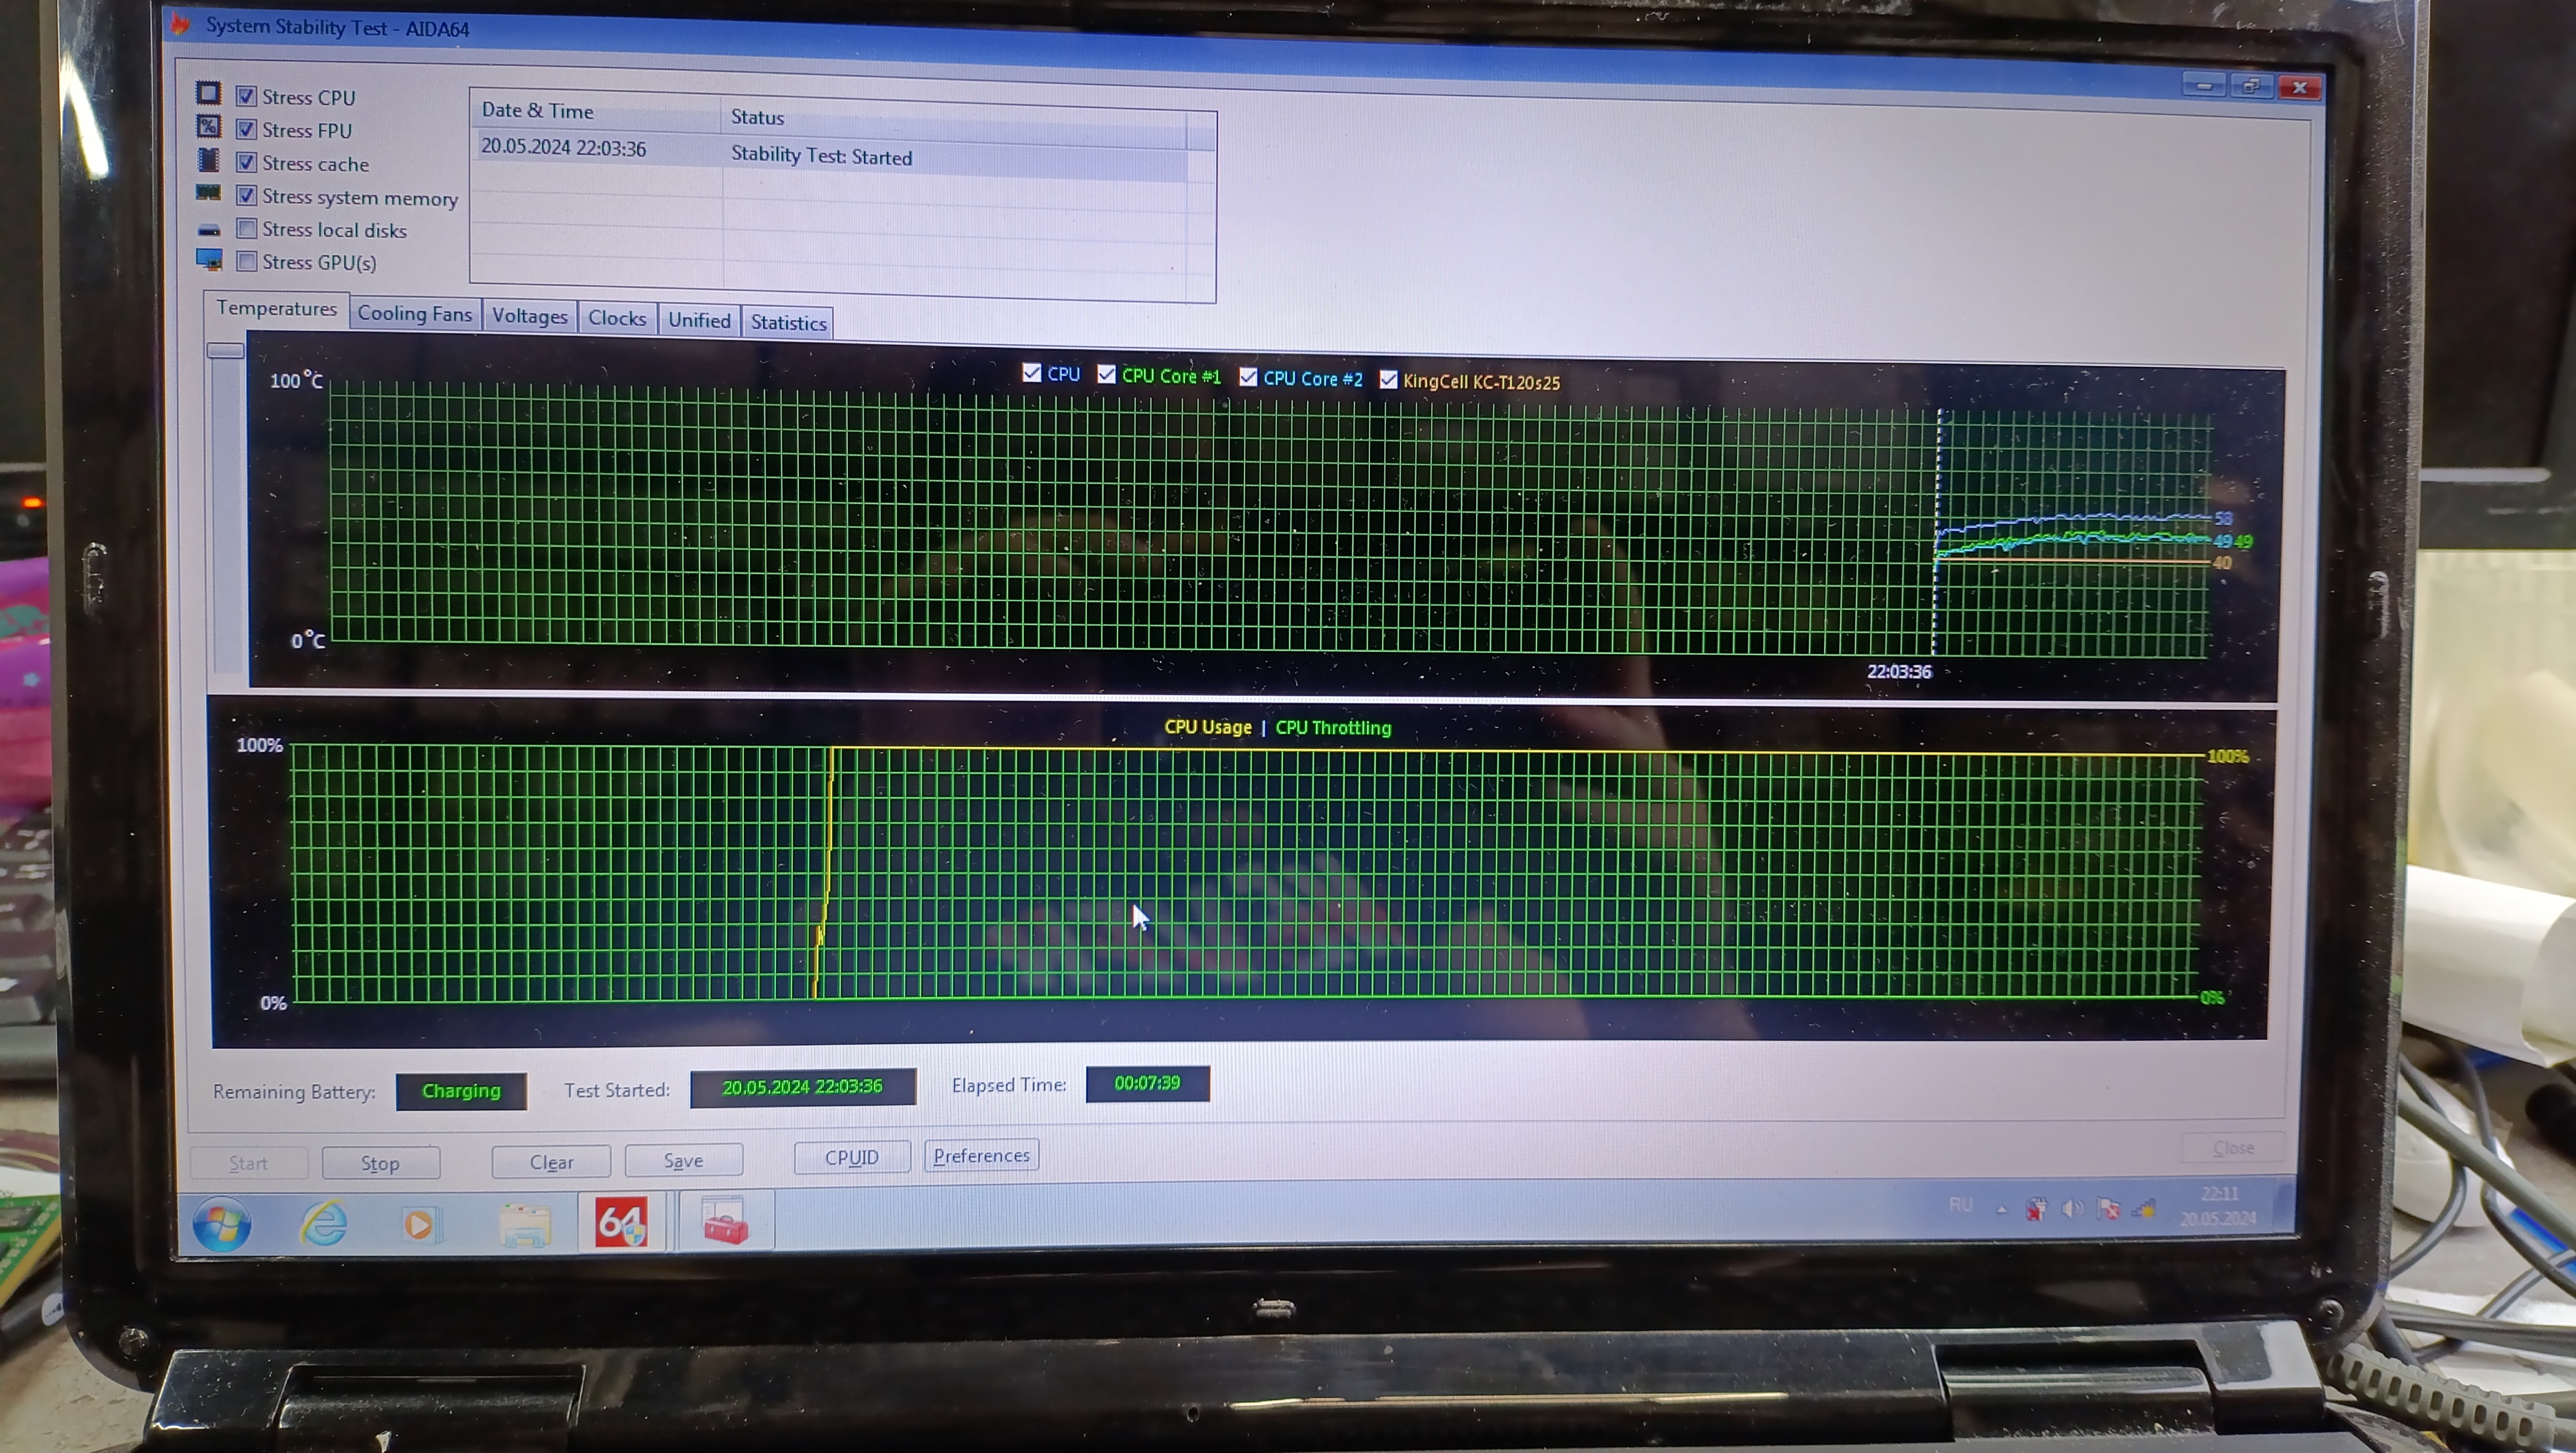Switch to the Cooling Fans tab

pos(415,313)
